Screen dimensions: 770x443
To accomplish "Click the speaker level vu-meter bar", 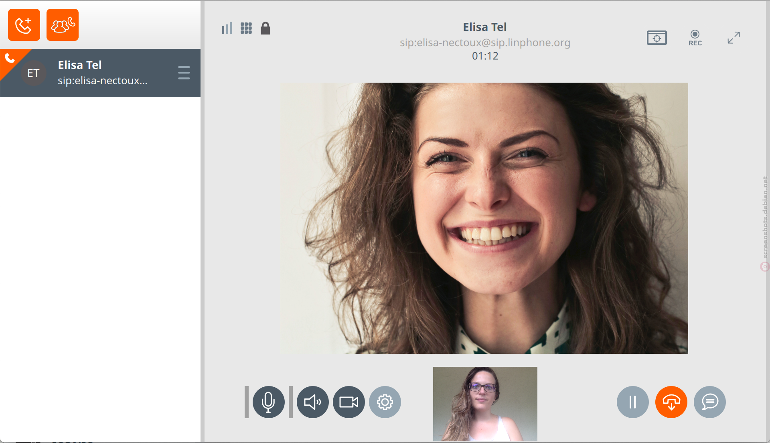I will pos(291,402).
